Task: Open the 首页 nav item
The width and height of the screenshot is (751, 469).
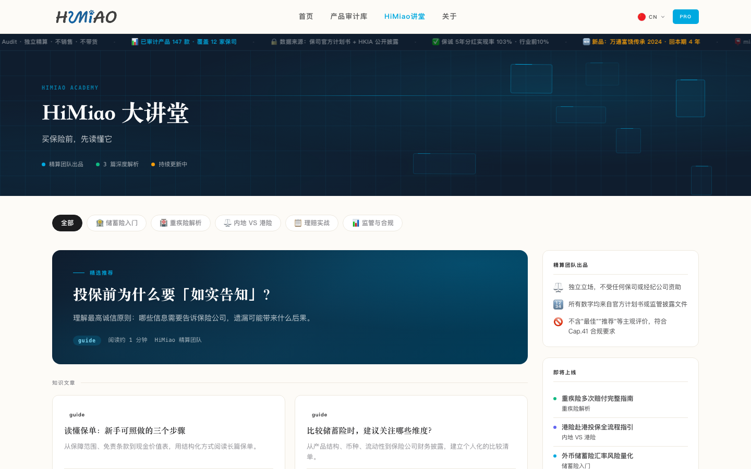Action: pyautogui.click(x=306, y=17)
